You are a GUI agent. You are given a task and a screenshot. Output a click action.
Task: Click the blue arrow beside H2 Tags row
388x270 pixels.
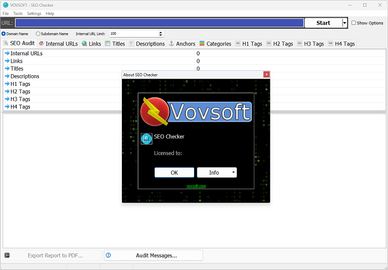(x=7, y=91)
